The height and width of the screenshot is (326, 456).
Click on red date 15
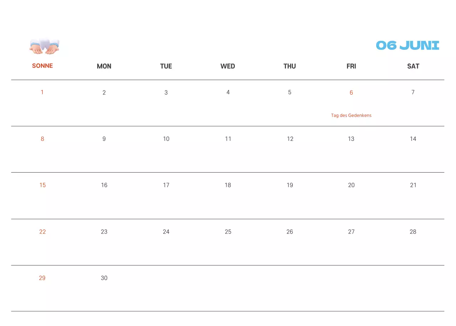click(x=42, y=185)
